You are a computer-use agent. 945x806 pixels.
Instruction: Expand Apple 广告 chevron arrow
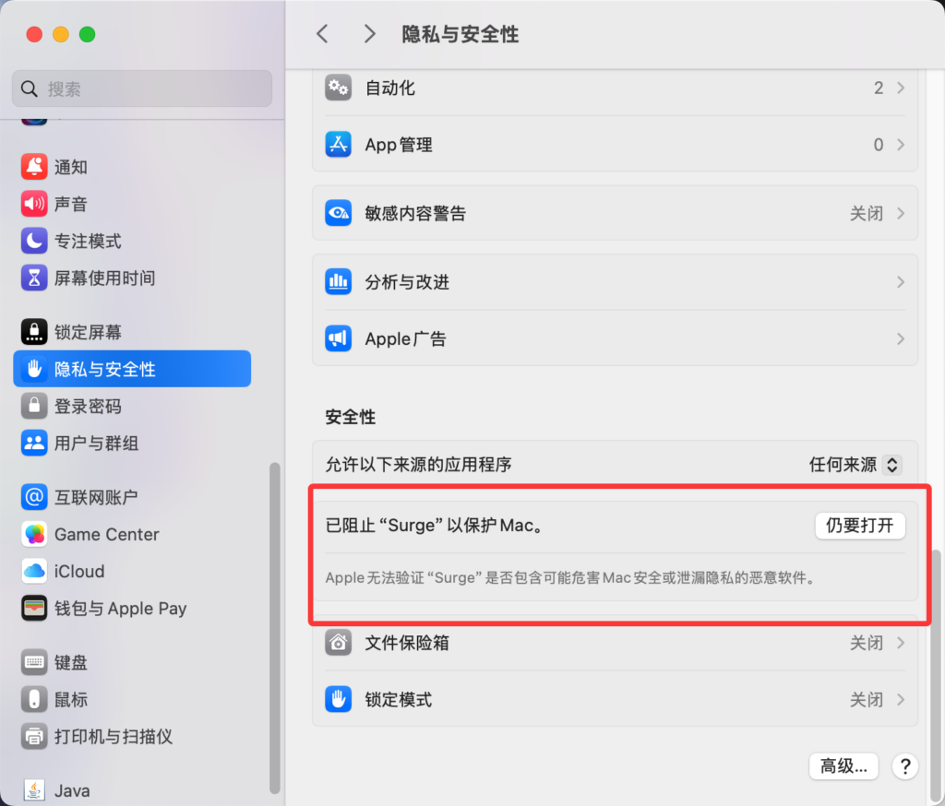[x=901, y=338]
